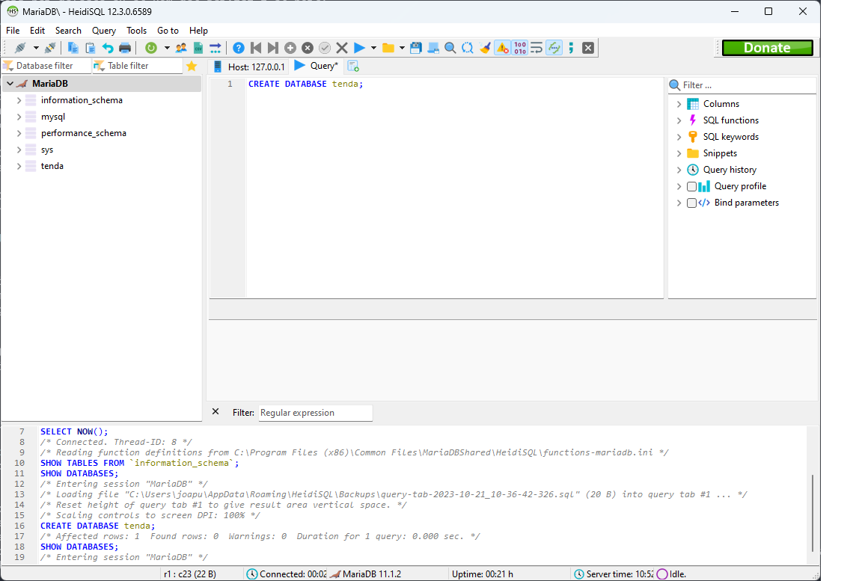Click the cancel editing X icon
Viewport: 862px width, 581px height.
click(342, 48)
